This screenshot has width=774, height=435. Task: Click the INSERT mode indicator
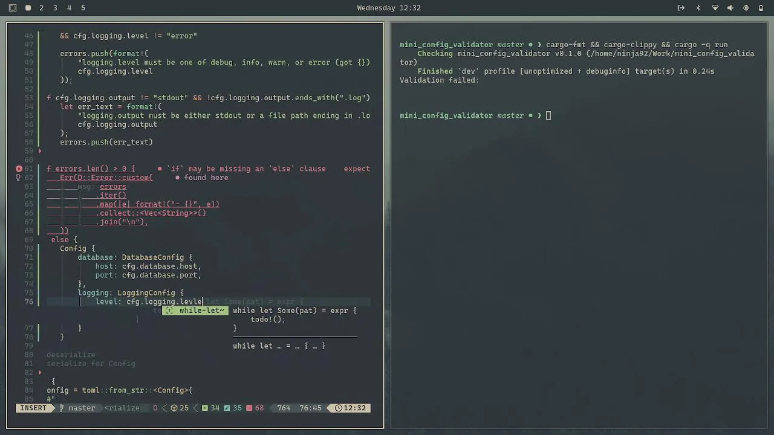point(33,408)
